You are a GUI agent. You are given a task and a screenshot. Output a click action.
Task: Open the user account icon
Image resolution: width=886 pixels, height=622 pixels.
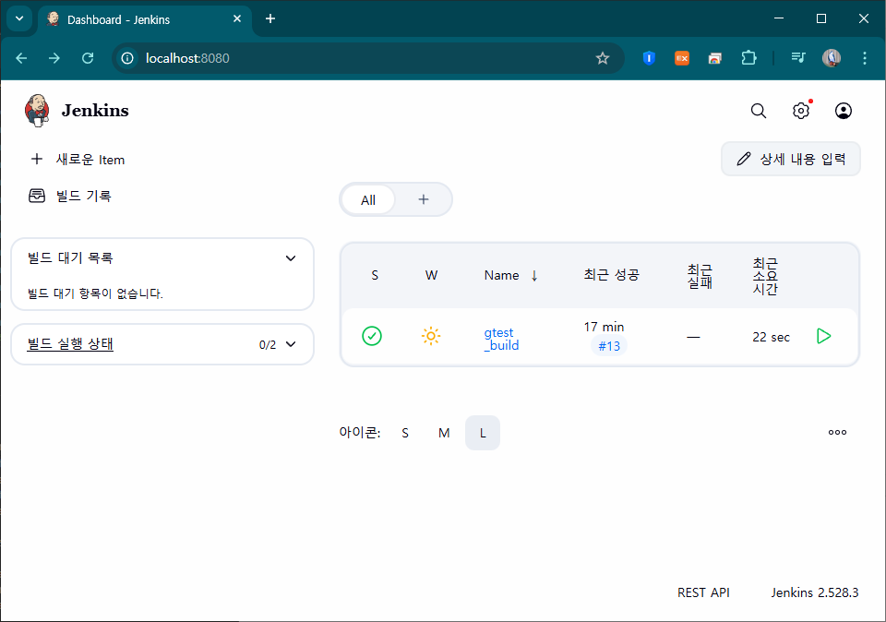pos(843,111)
